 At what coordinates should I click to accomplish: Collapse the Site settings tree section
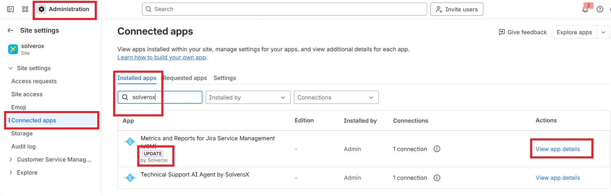tap(11, 68)
